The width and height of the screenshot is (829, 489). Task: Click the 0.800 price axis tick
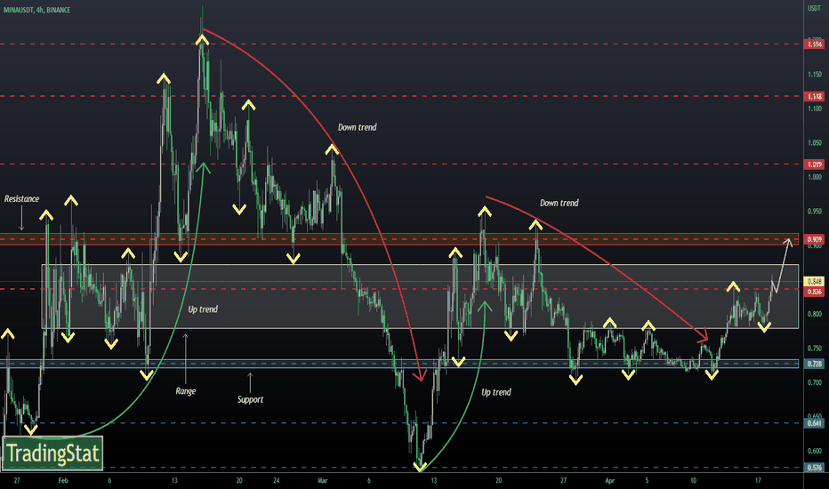click(x=815, y=314)
